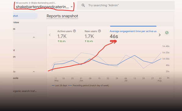Select the highlighted Reports snapshot sidebar item
182x111 pixels.
[x=25, y=16]
